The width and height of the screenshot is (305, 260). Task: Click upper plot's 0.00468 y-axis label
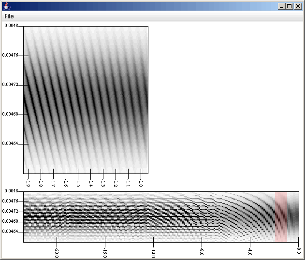tap(10, 114)
